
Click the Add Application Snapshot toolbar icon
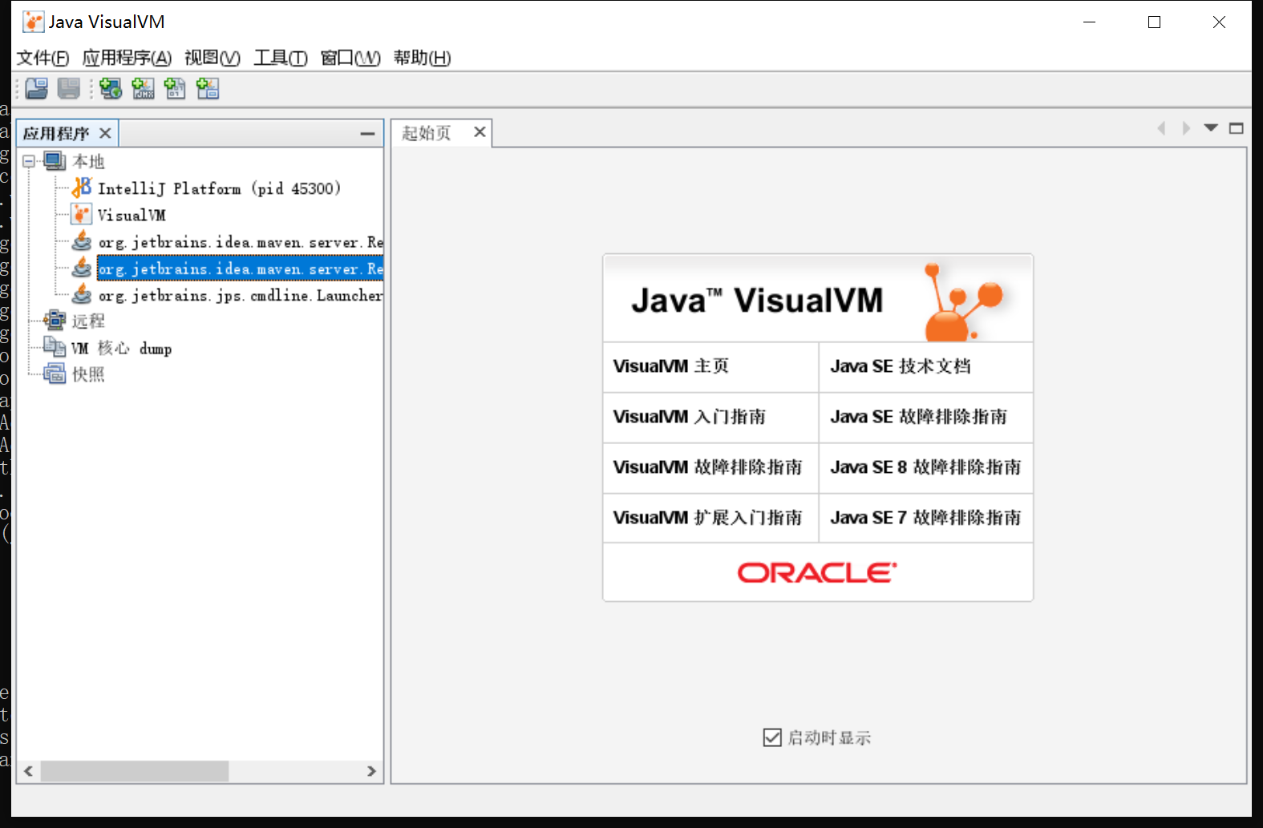(208, 88)
